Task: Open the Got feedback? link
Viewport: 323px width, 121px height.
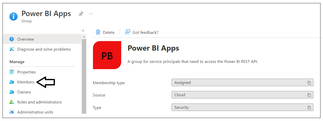Action: pyautogui.click(x=145, y=32)
